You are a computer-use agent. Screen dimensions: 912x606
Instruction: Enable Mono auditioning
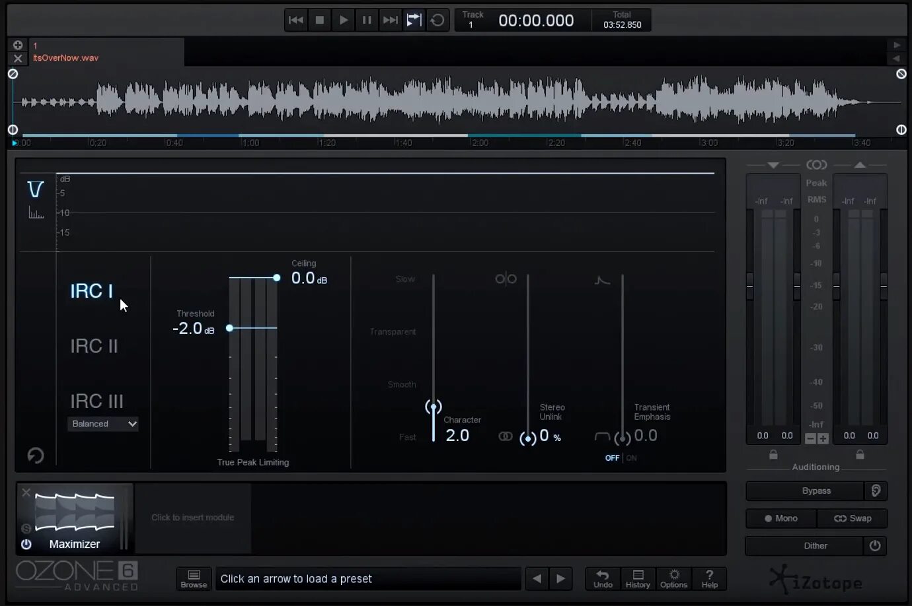click(781, 519)
